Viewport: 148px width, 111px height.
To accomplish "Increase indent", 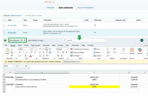I will click(43, 55).
